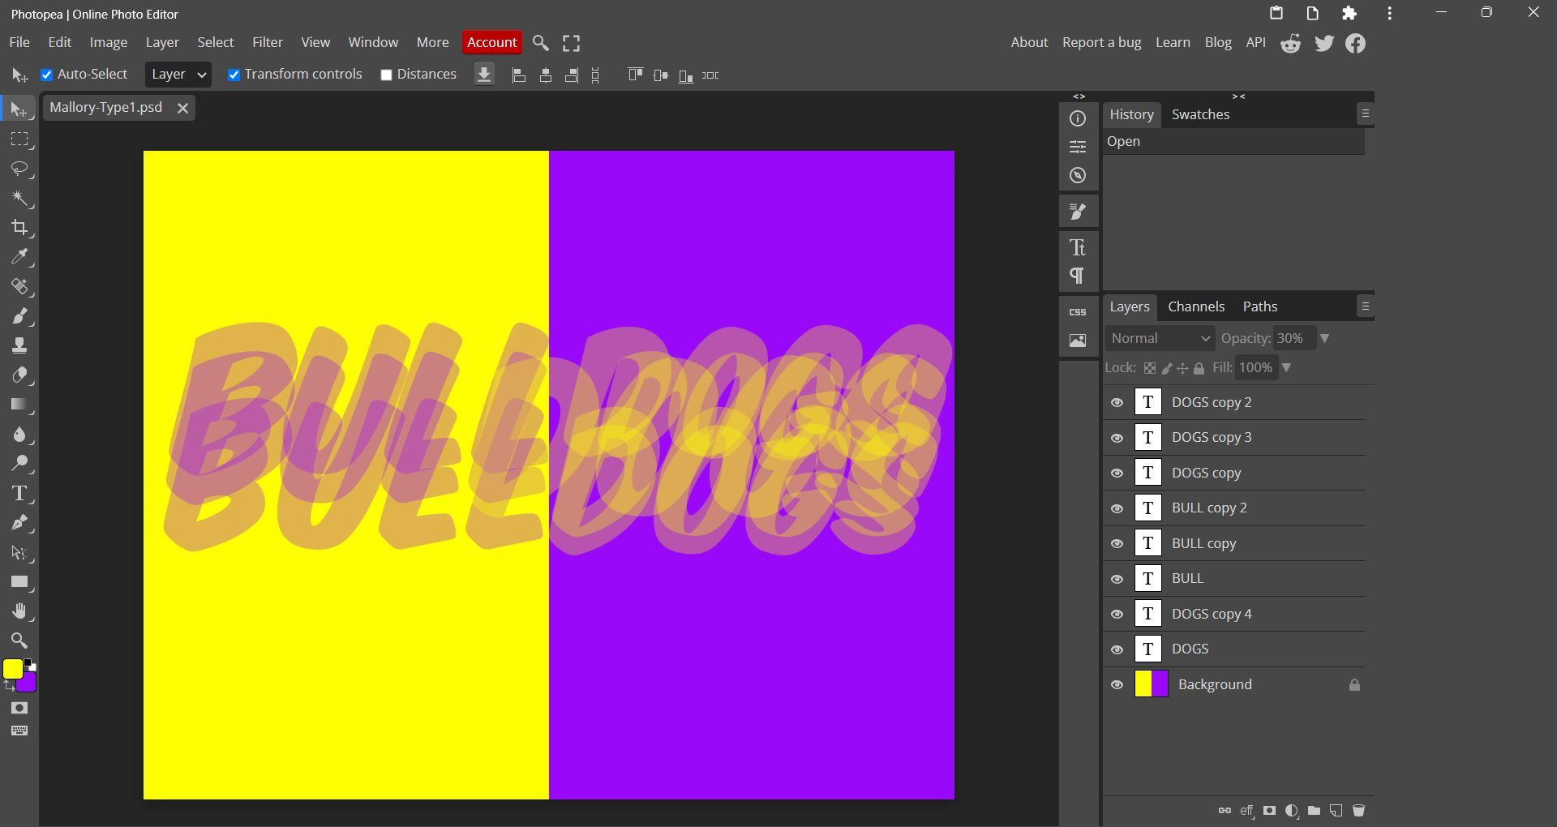This screenshot has height=827, width=1557.
Task: Disable the Auto-Select checkbox
Action: pyautogui.click(x=47, y=75)
